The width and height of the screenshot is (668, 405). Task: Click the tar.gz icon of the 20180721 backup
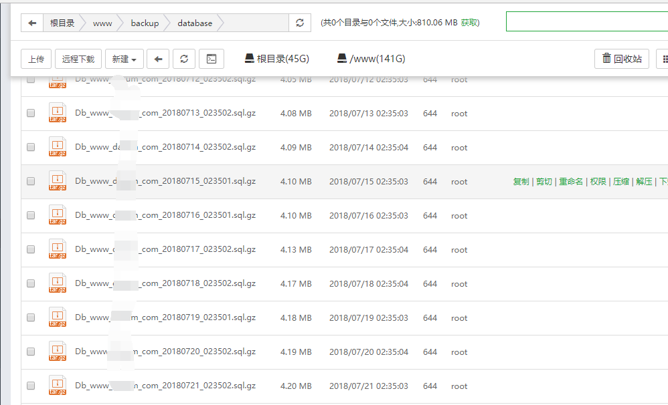tap(58, 386)
